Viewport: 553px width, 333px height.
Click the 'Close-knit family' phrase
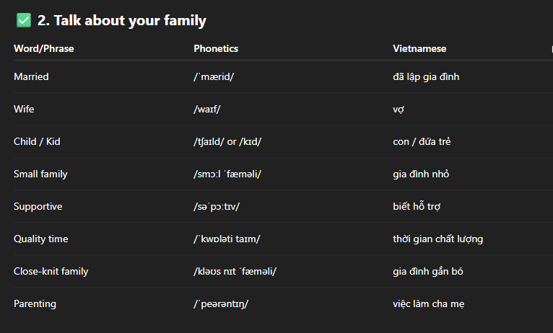tap(51, 272)
